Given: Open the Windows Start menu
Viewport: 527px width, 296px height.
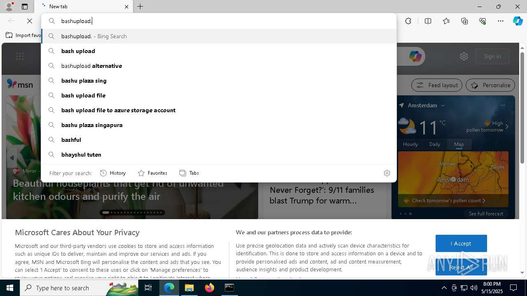Looking at the screenshot, I should 10,288.
